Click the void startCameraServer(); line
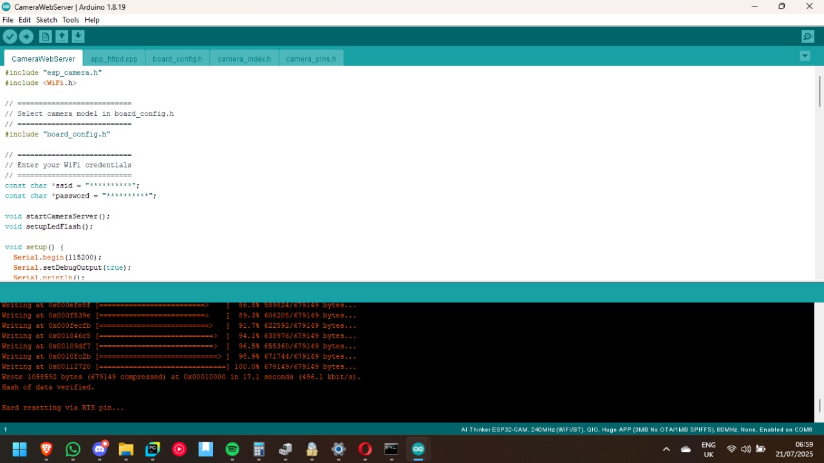This screenshot has height=463, width=824. point(57,216)
